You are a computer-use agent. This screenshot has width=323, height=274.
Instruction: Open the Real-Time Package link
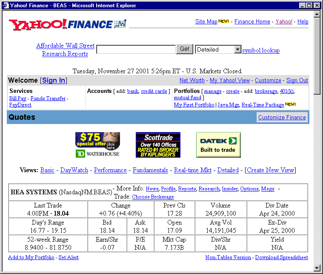(263, 105)
